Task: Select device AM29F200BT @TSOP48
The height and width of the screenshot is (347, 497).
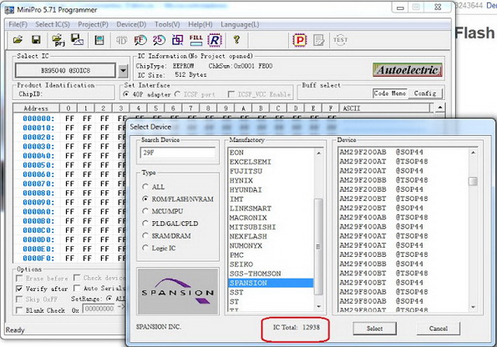Action: (403, 199)
